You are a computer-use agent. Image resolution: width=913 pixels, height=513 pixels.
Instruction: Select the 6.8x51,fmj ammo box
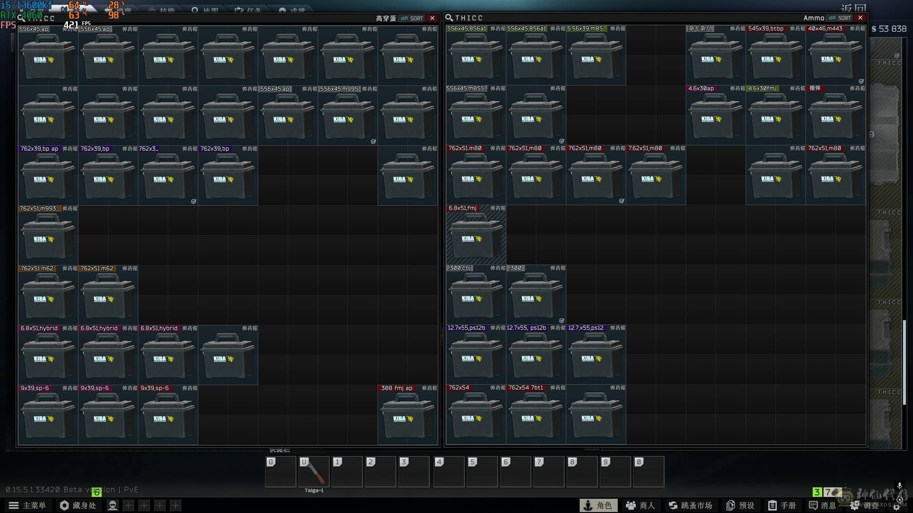(476, 235)
